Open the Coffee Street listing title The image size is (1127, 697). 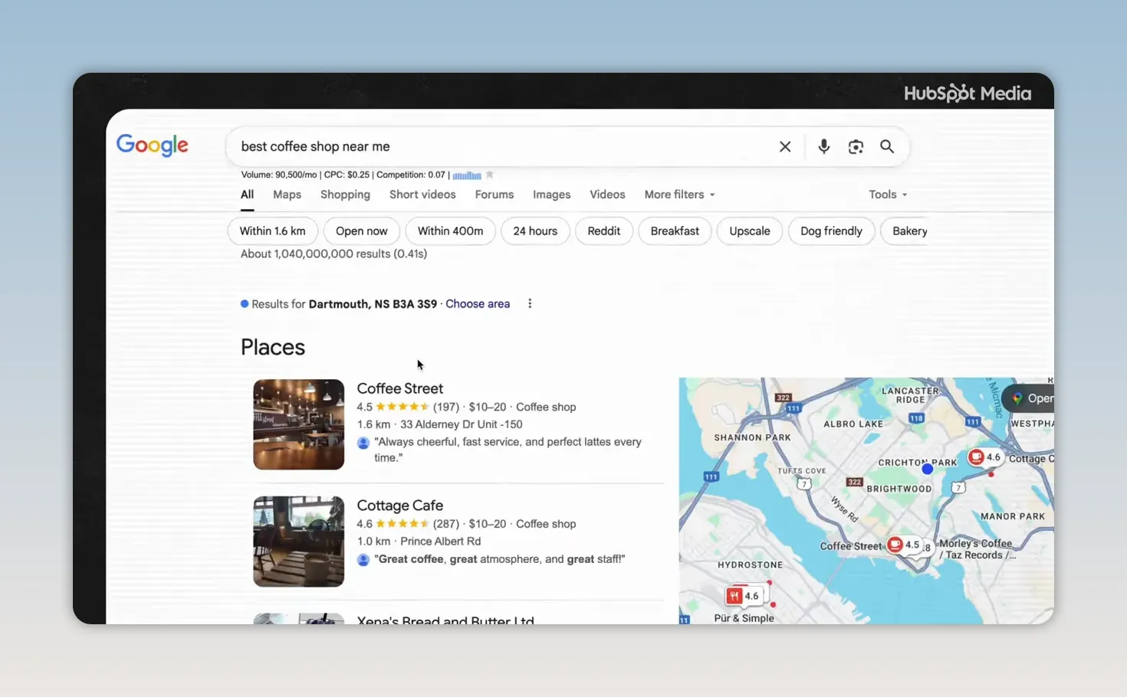click(x=399, y=388)
